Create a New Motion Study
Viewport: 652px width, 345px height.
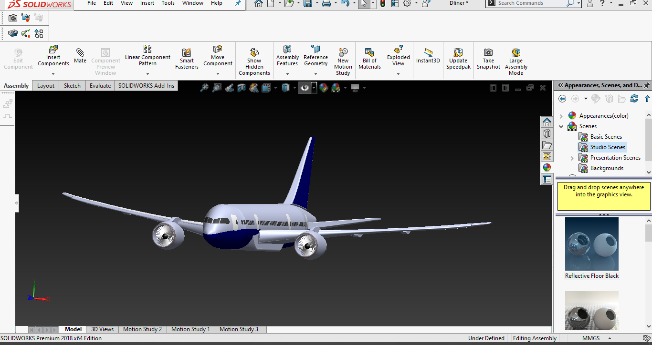343,61
